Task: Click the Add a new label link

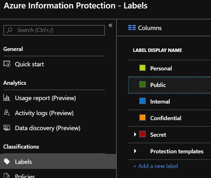Action: 156,166
